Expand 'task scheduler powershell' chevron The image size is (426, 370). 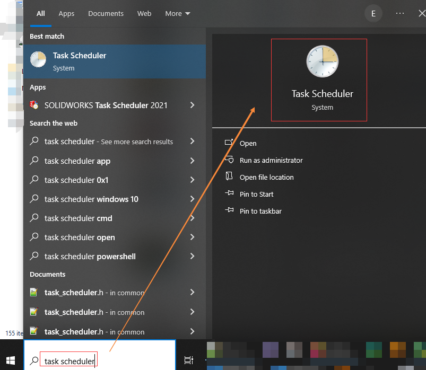click(193, 256)
